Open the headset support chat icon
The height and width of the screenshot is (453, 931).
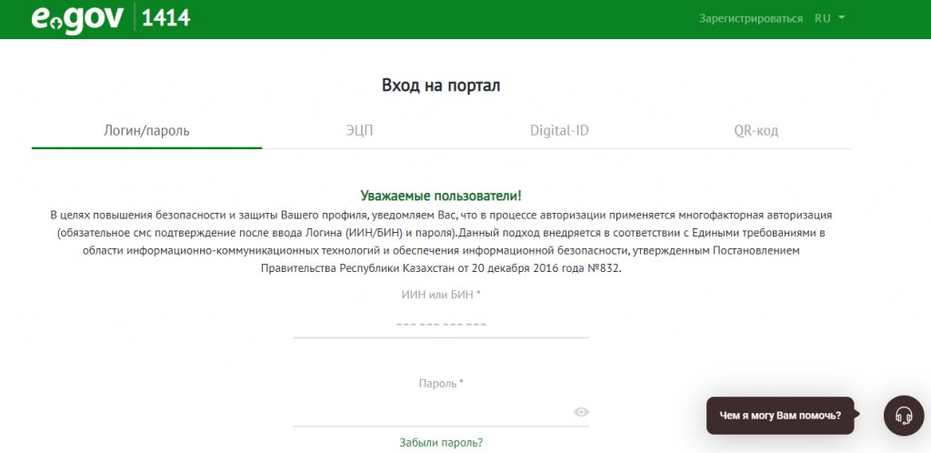pos(904,416)
